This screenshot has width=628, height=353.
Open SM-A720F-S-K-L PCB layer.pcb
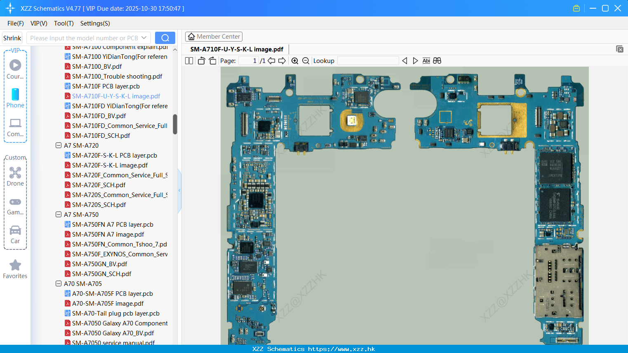click(x=115, y=155)
